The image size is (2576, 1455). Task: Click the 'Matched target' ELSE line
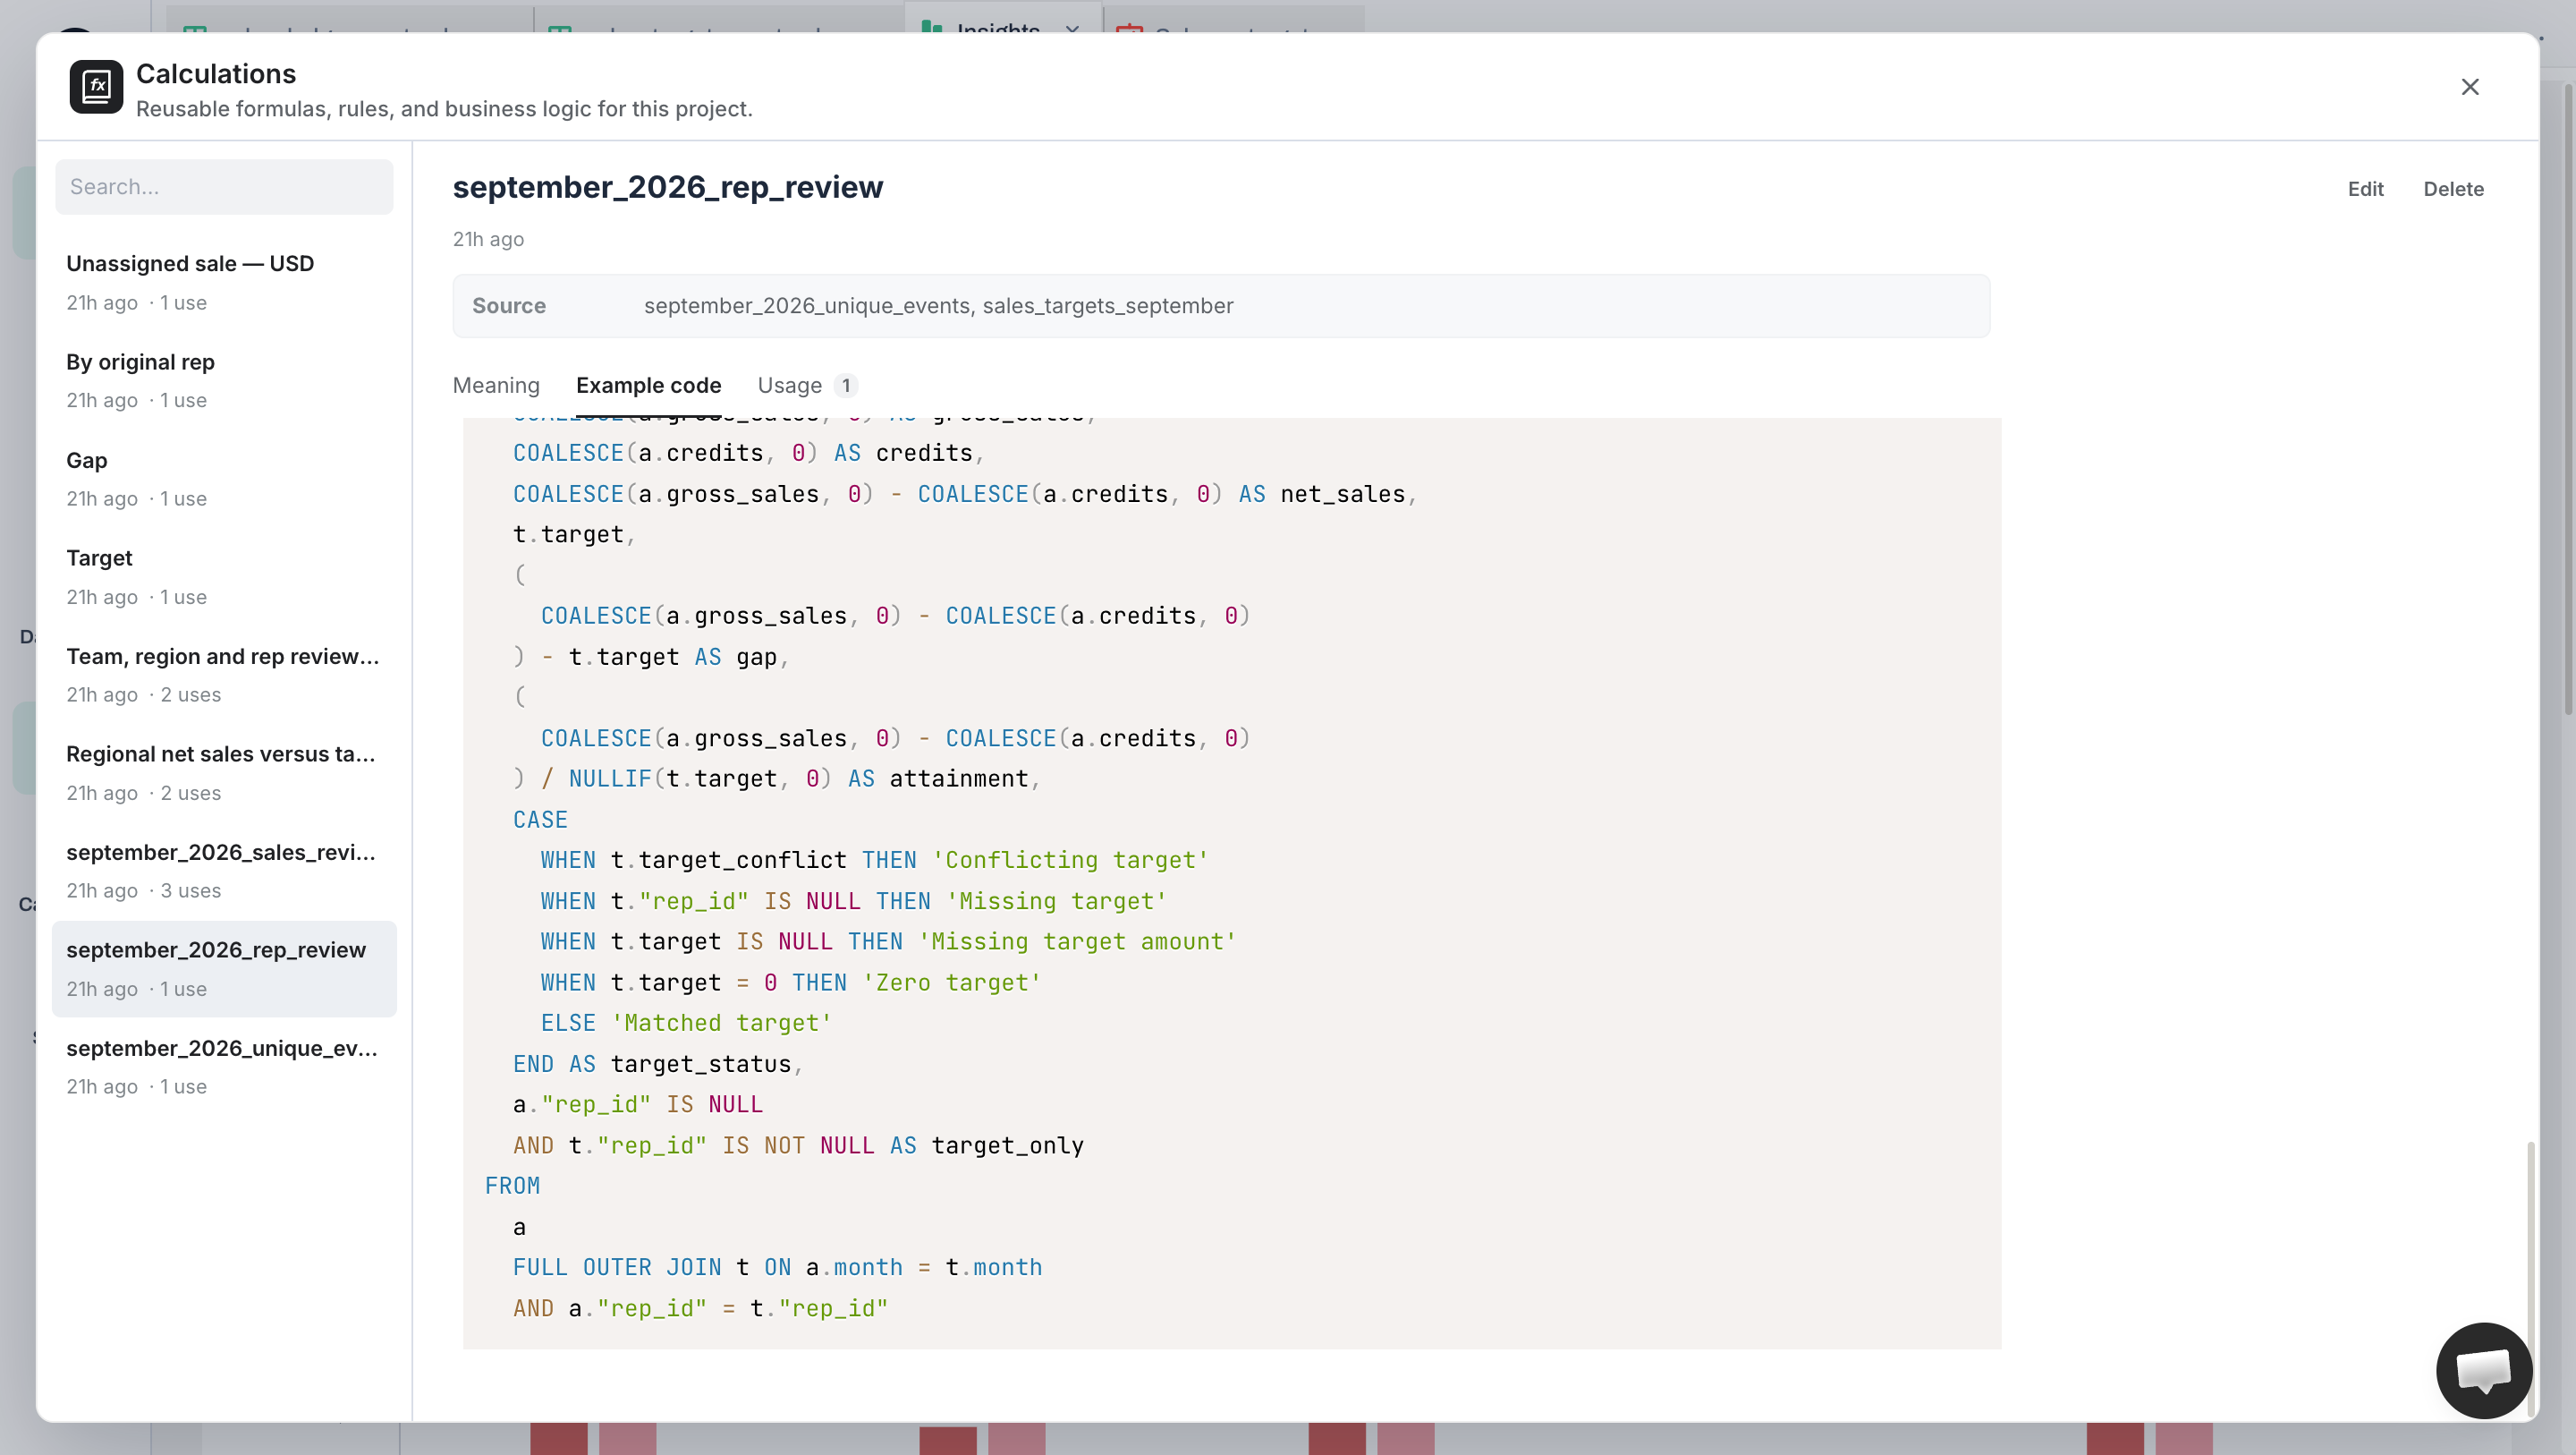686,1024
